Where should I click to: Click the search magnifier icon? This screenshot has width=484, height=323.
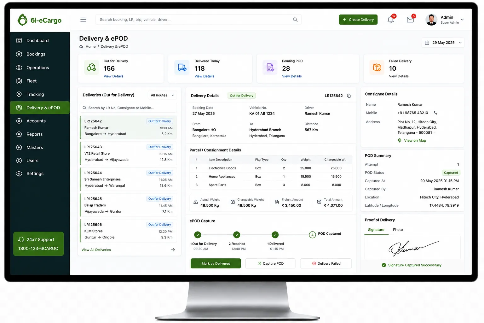pyautogui.click(x=295, y=20)
